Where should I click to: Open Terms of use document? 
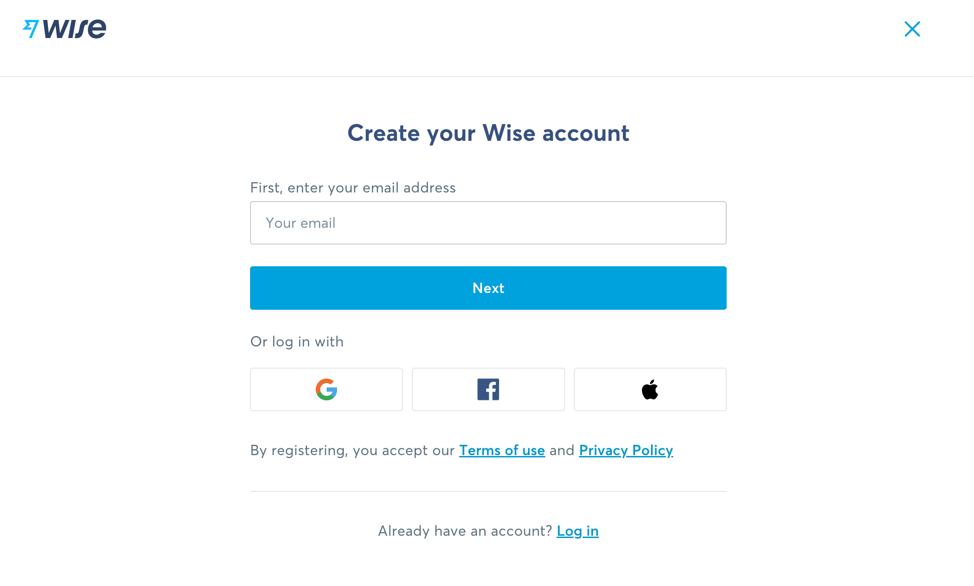tap(501, 450)
